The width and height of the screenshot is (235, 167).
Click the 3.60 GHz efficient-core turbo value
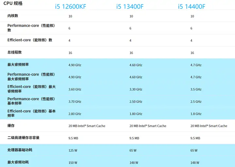(x=75, y=90)
